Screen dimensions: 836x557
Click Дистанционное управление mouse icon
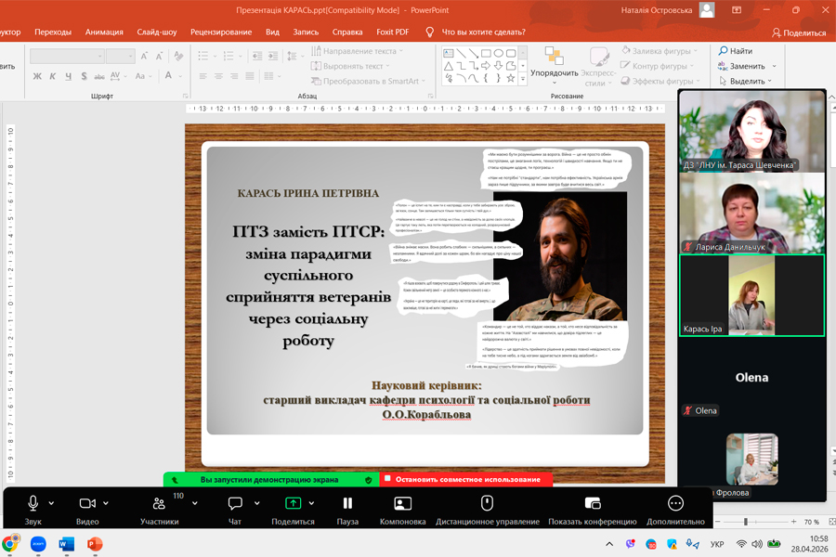(x=486, y=504)
